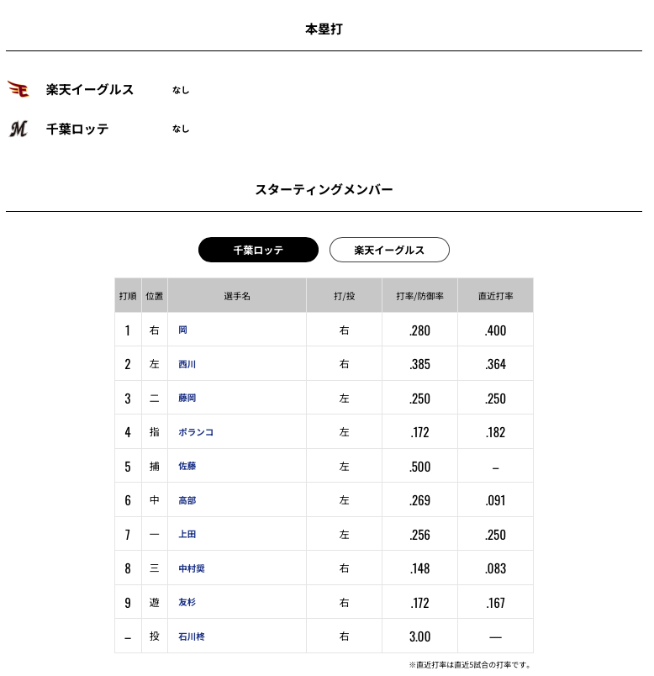Viewport: 654px width, 676px height.
Task: Open player profile for 上田
Action: click(x=187, y=534)
